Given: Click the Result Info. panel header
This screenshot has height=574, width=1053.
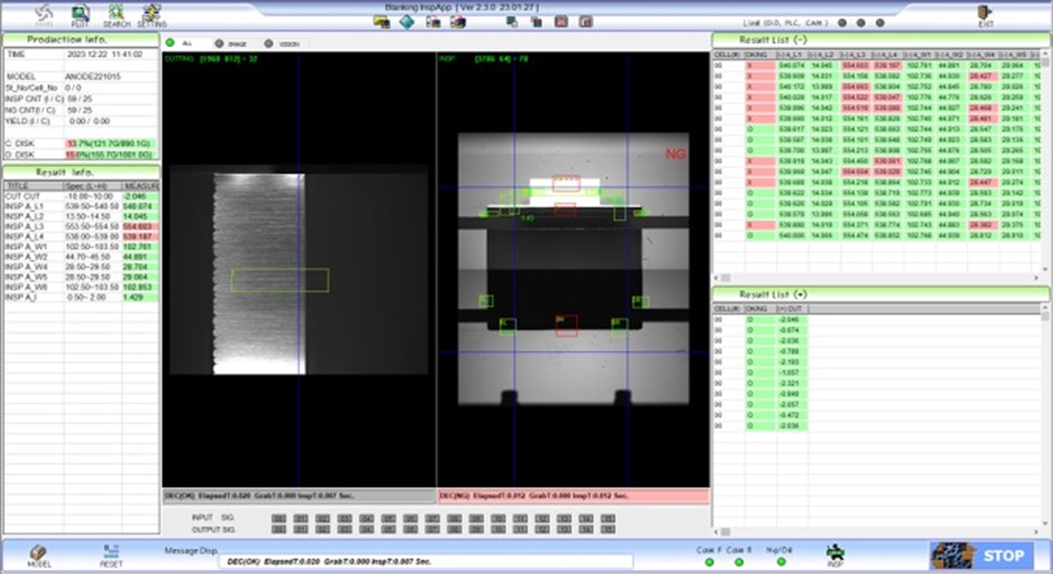Looking at the screenshot, I should pos(79,171).
